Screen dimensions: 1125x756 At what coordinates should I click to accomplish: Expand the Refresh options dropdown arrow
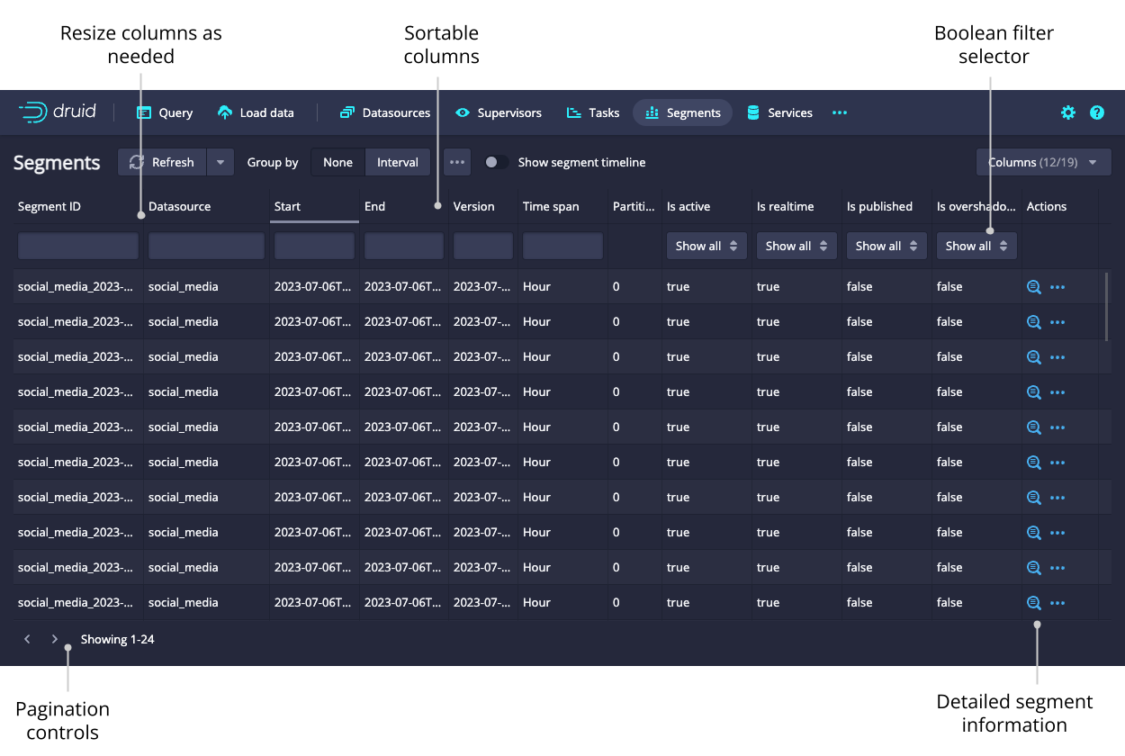click(220, 162)
